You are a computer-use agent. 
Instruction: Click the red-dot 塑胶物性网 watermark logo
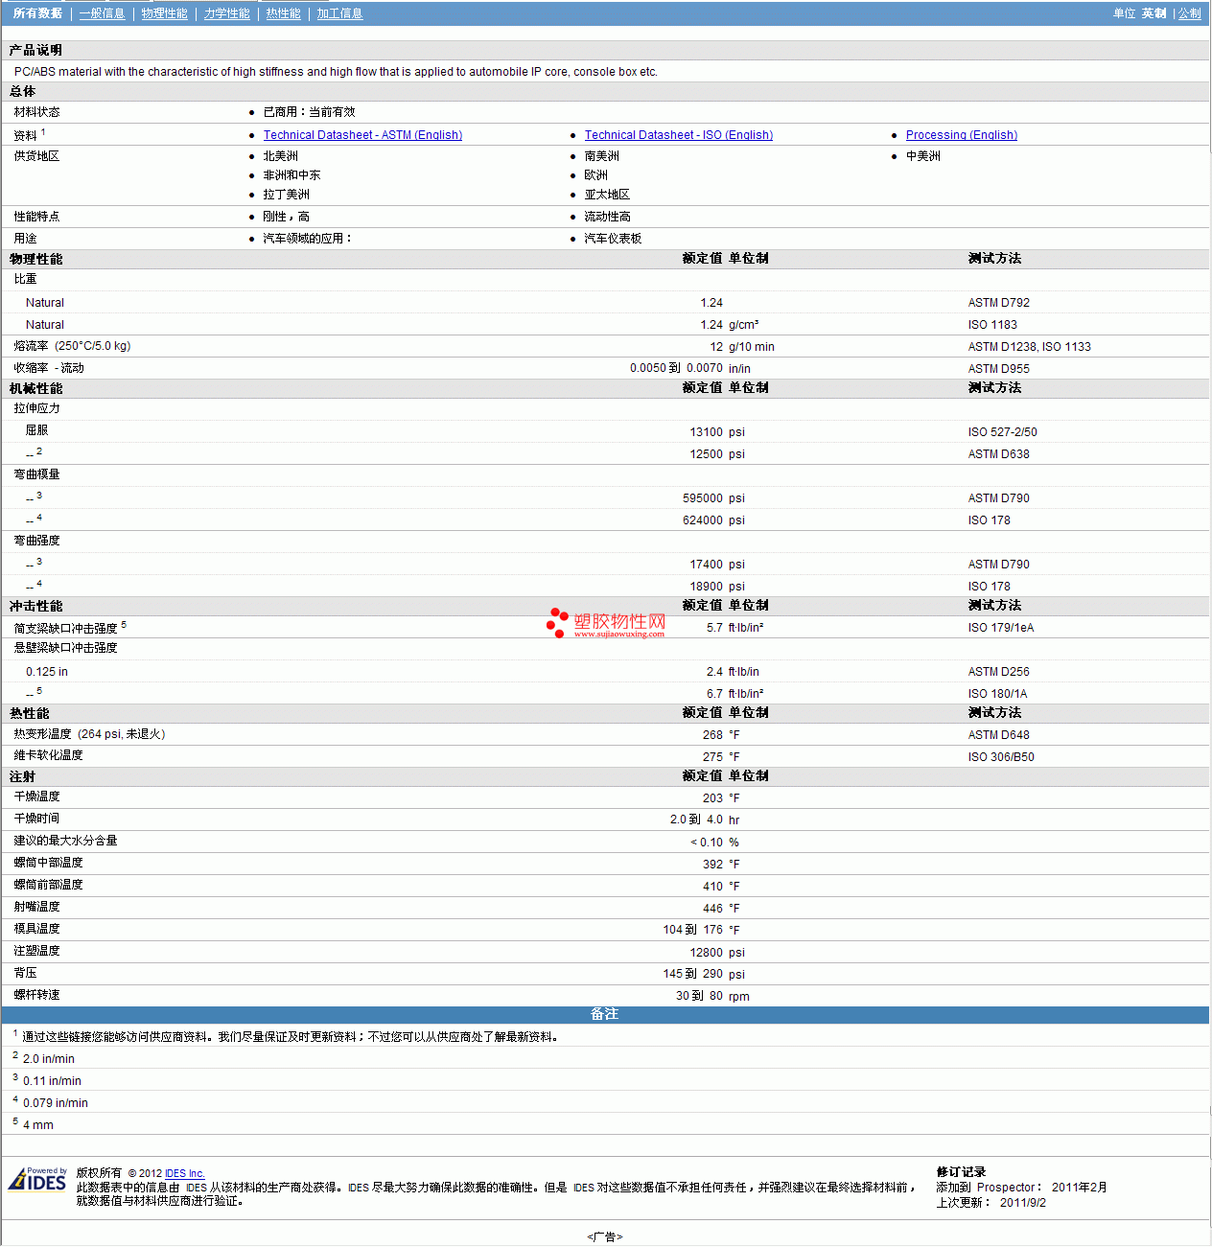pyautogui.click(x=606, y=622)
